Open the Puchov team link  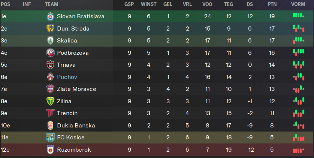pyautogui.click(x=67, y=77)
